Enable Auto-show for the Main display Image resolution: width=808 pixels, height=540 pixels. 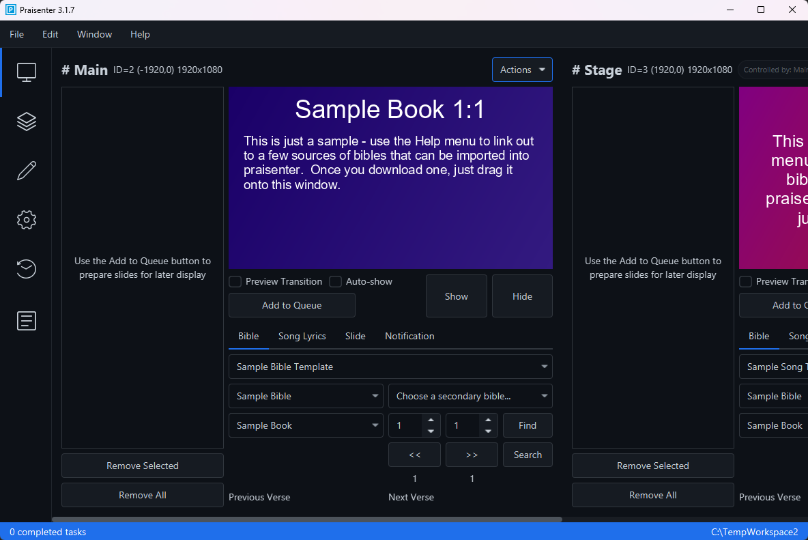click(335, 281)
